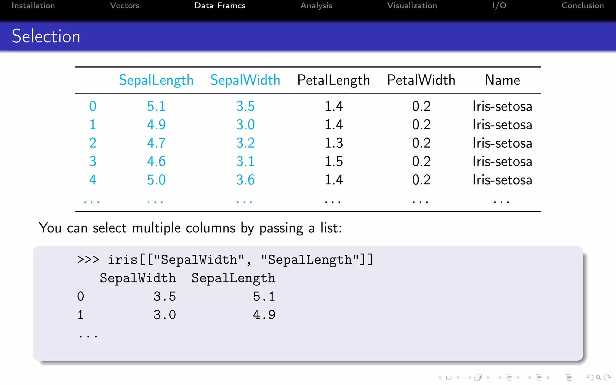616x385 pixels.
Task: Open the Analysis section
Action: click(x=316, y=5)
